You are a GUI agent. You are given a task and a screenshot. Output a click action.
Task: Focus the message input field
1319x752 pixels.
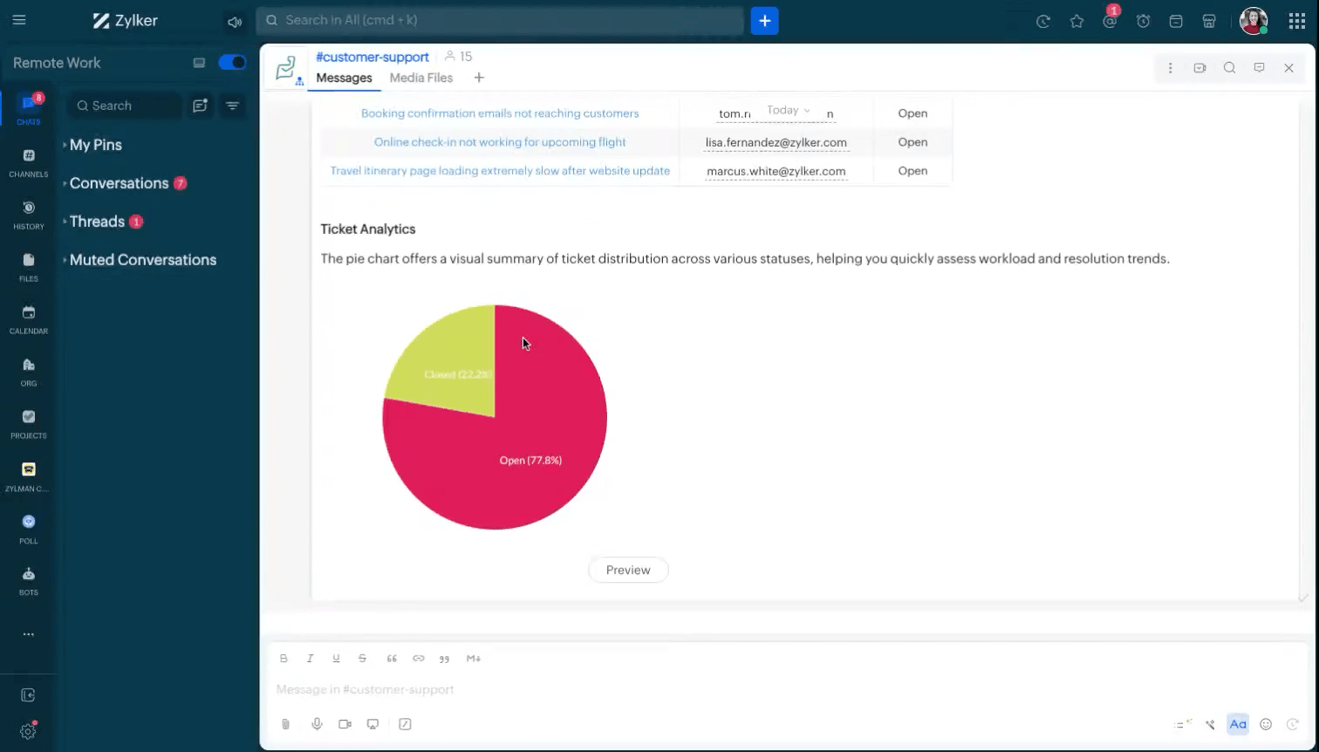click(x=785, y=689)
